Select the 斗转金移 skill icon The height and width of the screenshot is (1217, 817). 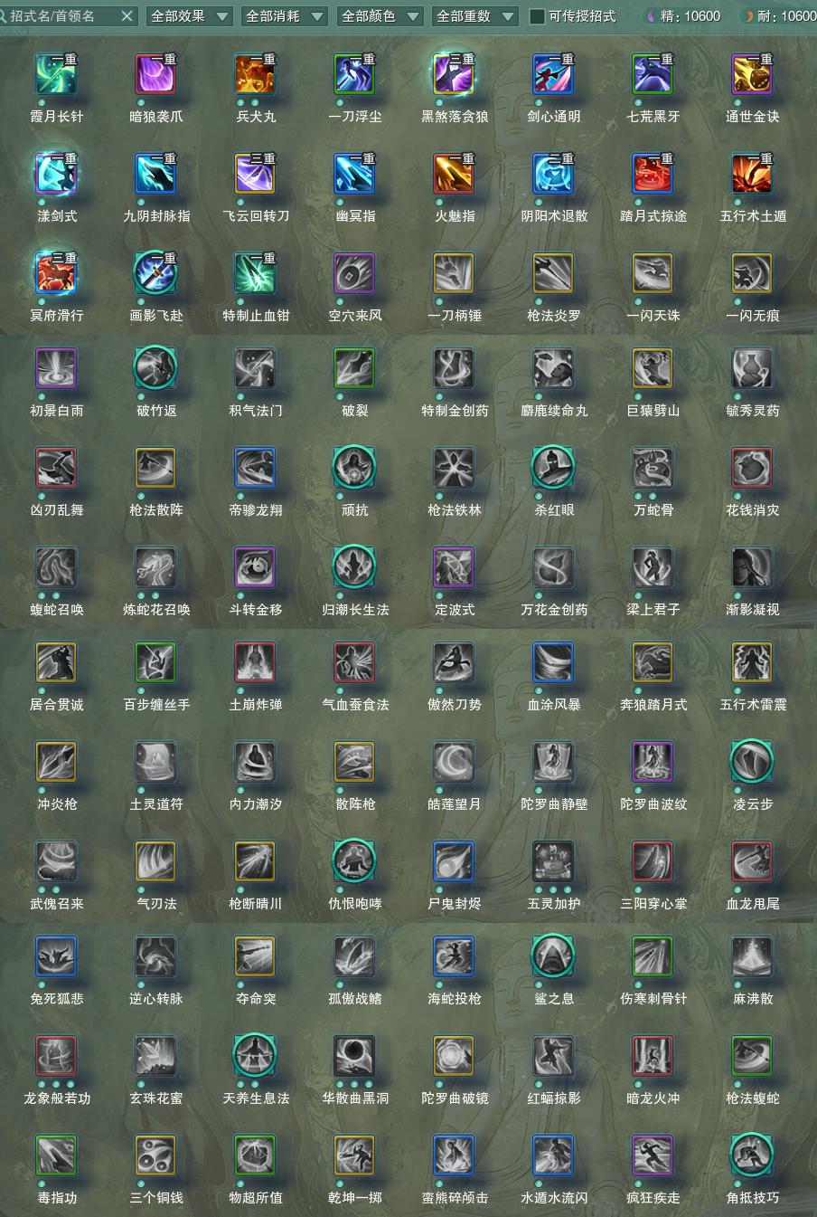(x=255, y=567)
